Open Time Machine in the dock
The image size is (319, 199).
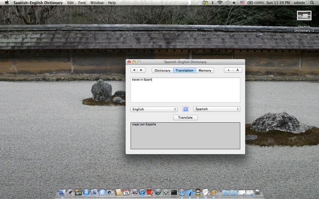pos(158,192)
